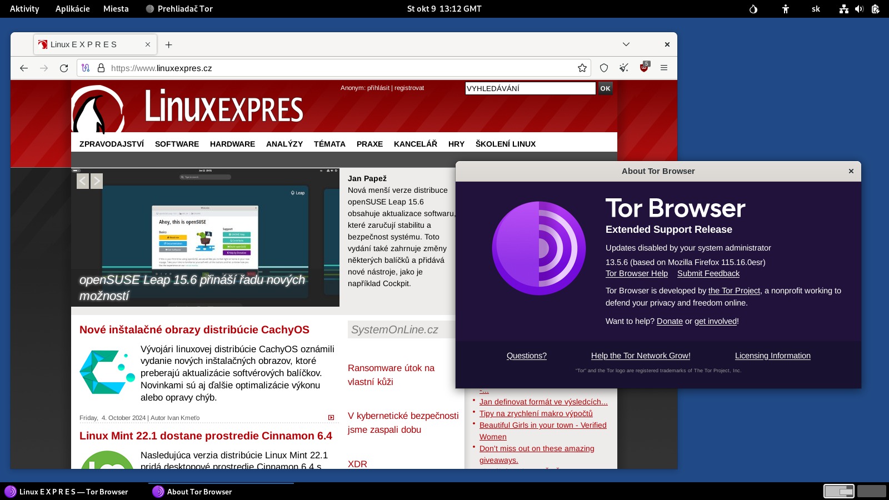Open the HRY section
The width and height of the screenshot is (889, 500).
[456, 144]
